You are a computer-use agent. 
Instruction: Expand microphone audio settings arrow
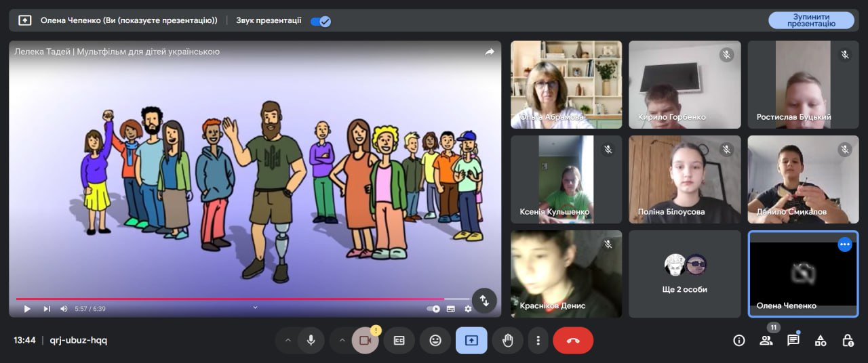coord(288,340)
